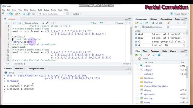This screenshot has width=193, height=108.
Task: Click the Print document icon in main toolbar
Action: [x=33, y=14]
